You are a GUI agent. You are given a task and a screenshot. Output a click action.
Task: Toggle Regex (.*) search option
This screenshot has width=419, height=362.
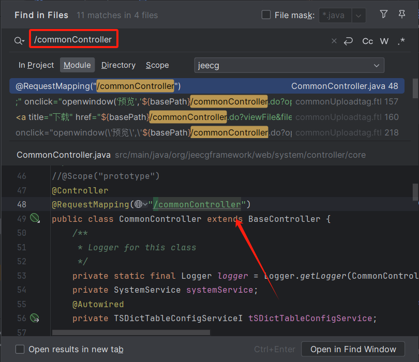401,41
